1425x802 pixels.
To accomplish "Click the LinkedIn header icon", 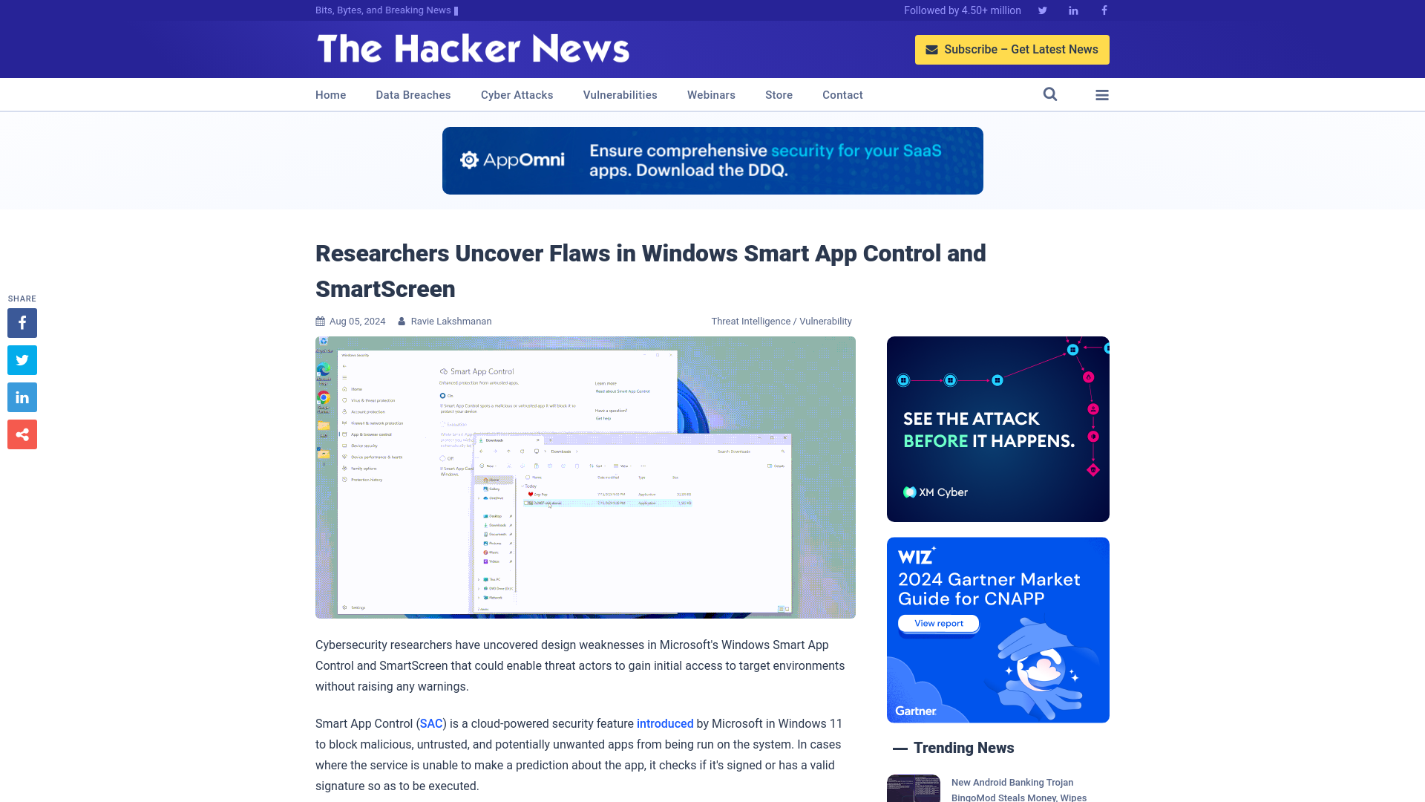I will tap(1074, 10).
